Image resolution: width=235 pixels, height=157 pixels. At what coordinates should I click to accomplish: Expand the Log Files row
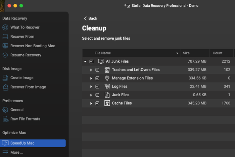(x=91, y=87)
